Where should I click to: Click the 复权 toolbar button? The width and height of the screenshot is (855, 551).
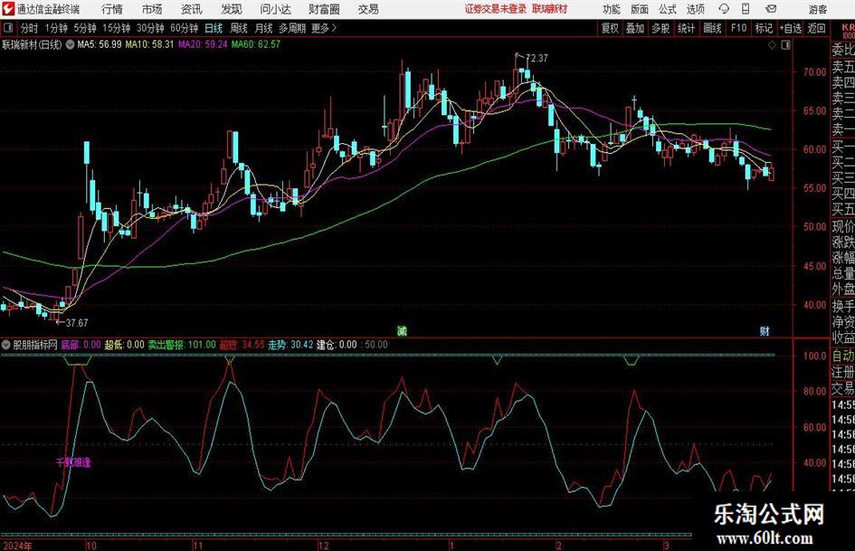click(610, 28)
